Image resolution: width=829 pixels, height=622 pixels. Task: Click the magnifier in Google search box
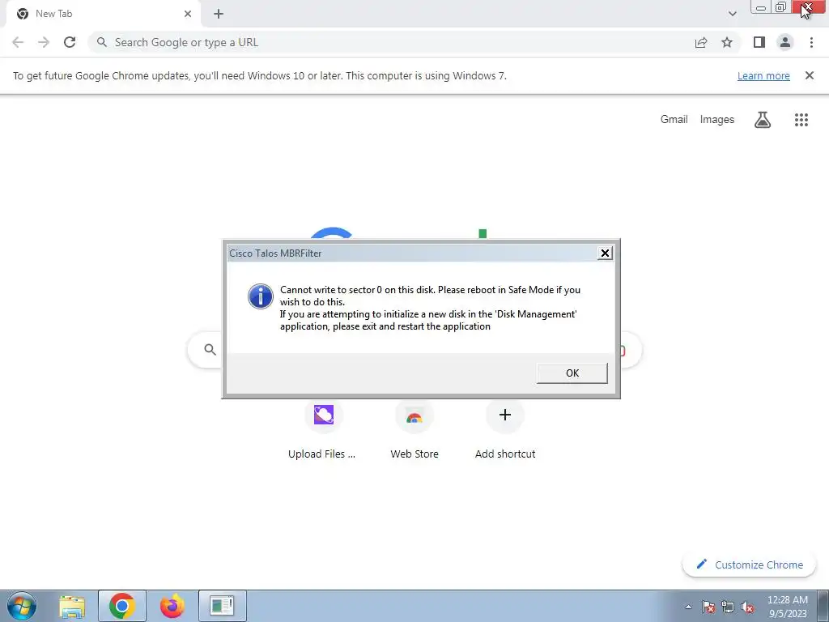210,350
